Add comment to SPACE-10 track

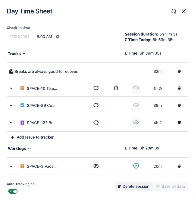[96, 88]
